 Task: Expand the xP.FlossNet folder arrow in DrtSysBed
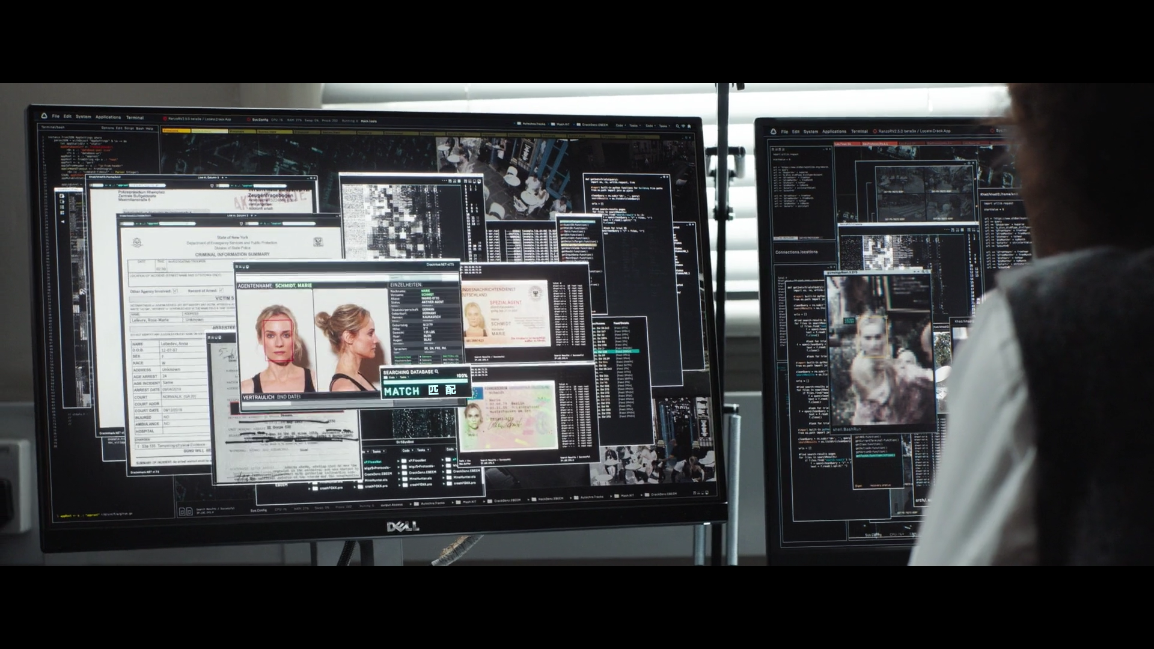click(x=398, y=461)
